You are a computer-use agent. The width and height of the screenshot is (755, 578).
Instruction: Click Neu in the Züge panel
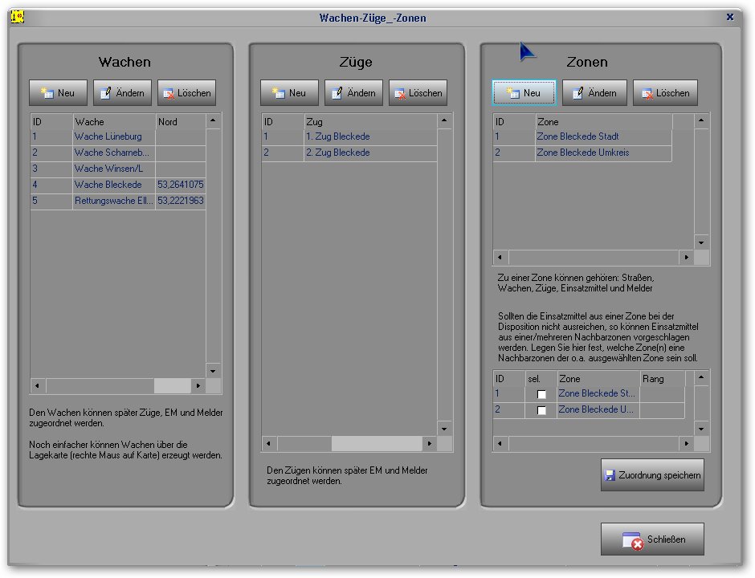(289, 93)
